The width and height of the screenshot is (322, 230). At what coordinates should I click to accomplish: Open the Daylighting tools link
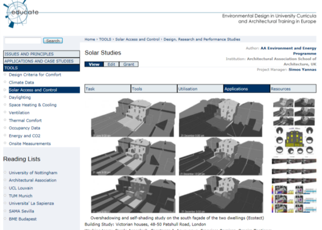pos(19,98)
